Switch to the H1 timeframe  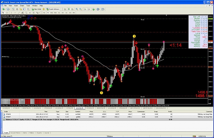[x=59, y=13]
